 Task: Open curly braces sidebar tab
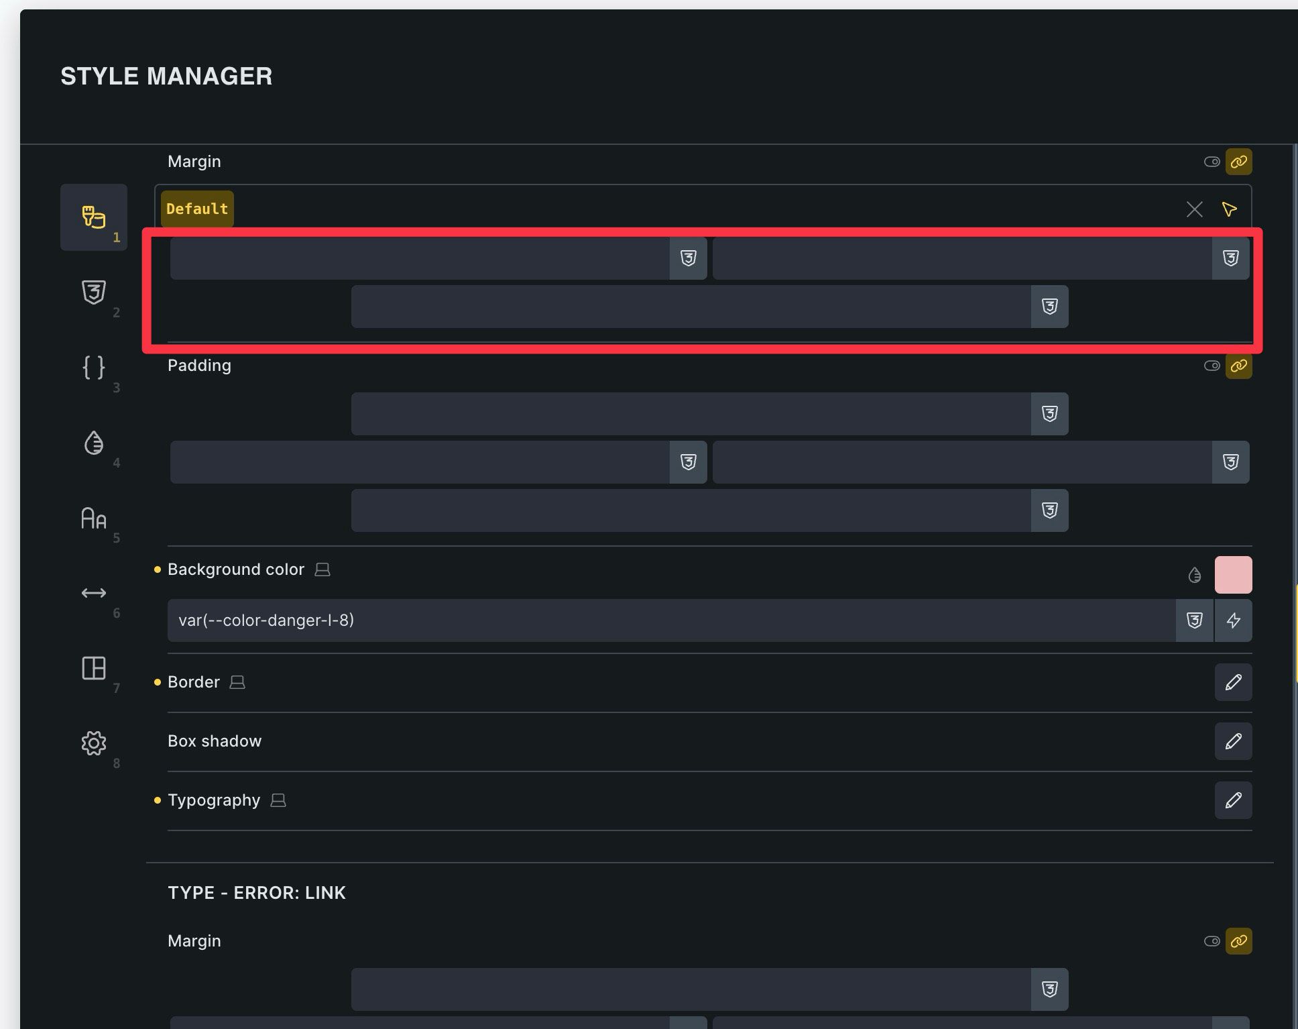(x=94, y=367)
